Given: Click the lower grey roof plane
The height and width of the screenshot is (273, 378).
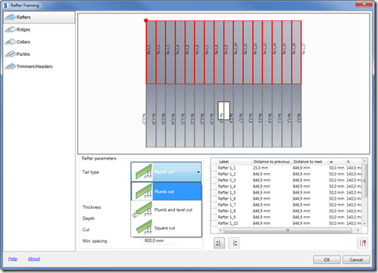Looking at the screenshot, I should 223,116.
